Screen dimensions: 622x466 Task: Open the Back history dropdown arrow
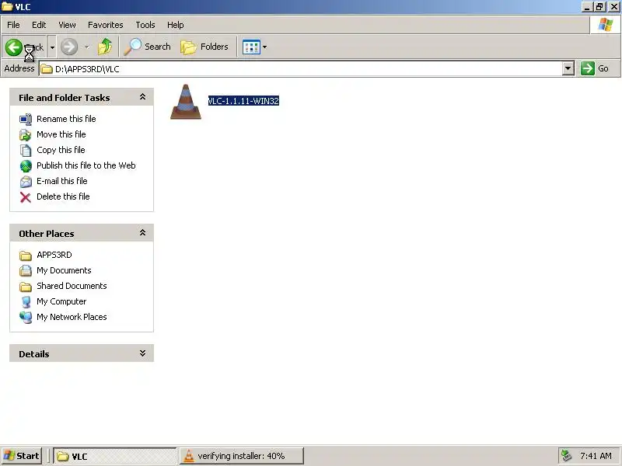(52, 47)
